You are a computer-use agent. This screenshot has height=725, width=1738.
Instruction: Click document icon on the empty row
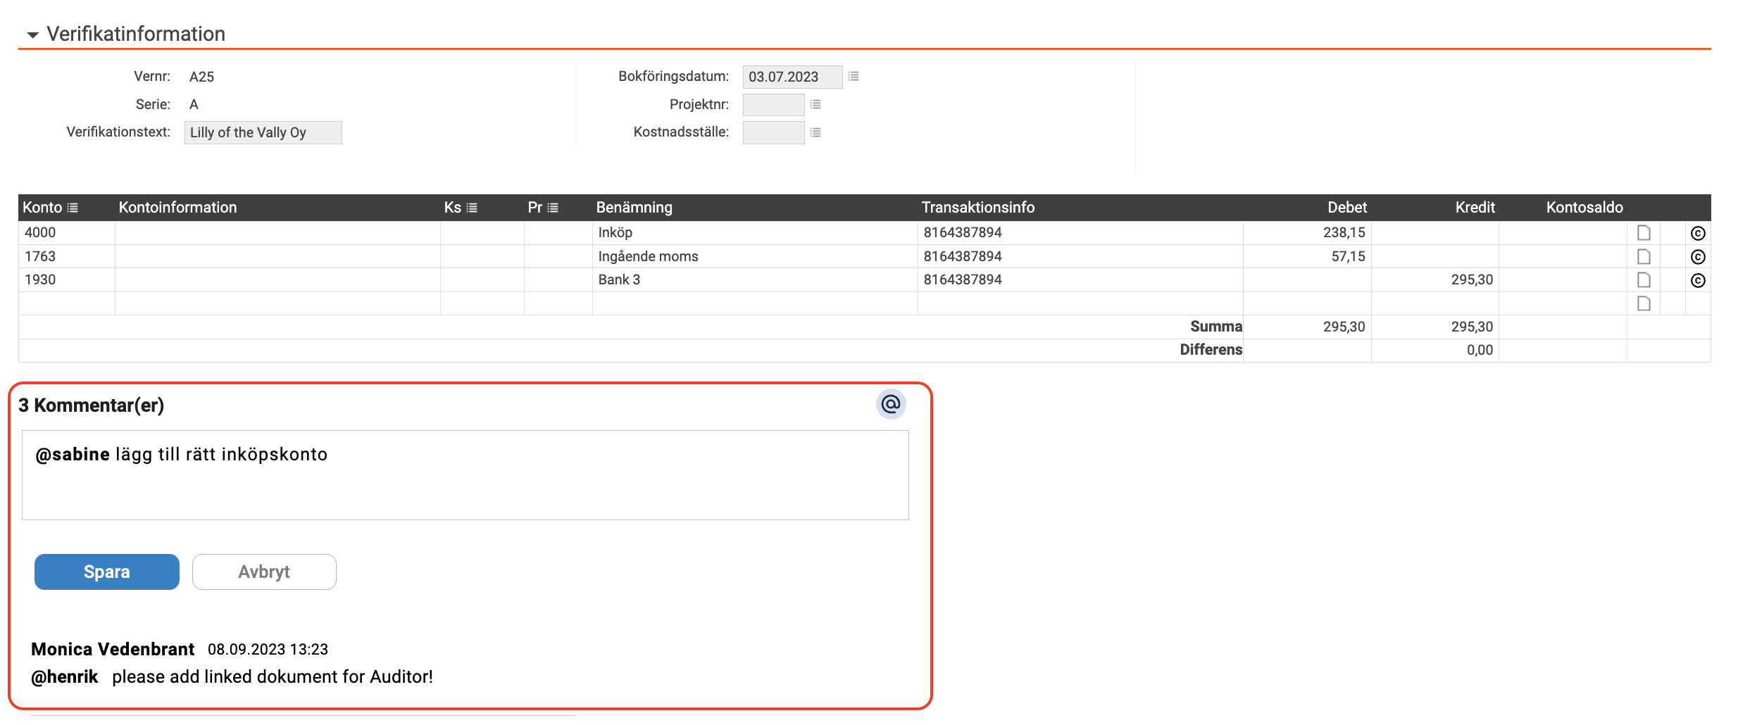click(1644, 303)
